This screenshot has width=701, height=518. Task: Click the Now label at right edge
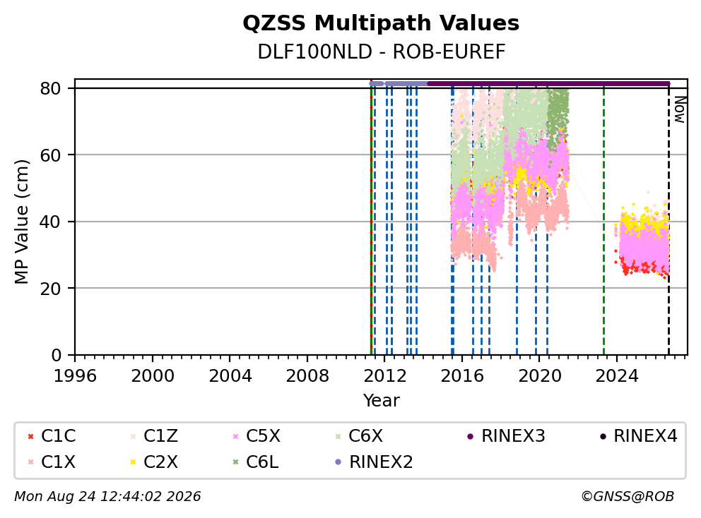(x=680, y=110)
